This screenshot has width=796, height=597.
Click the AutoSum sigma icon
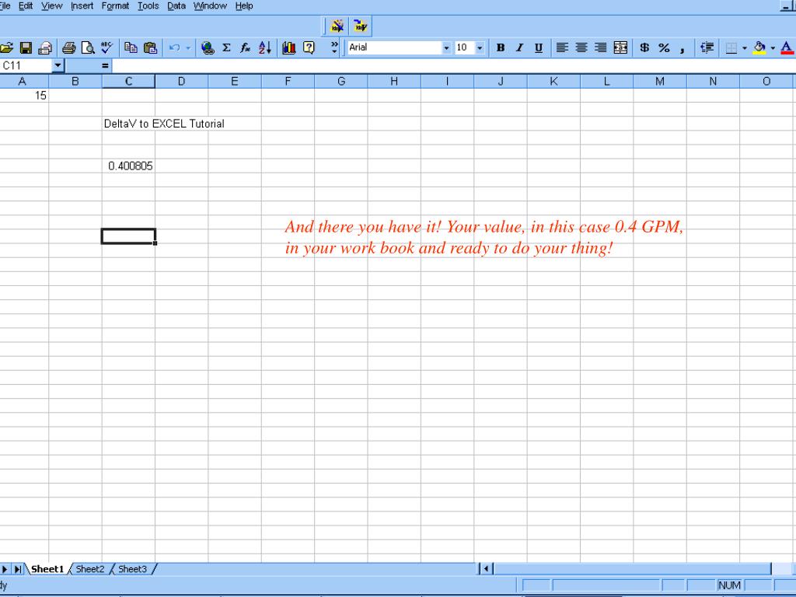pos(226,47)
